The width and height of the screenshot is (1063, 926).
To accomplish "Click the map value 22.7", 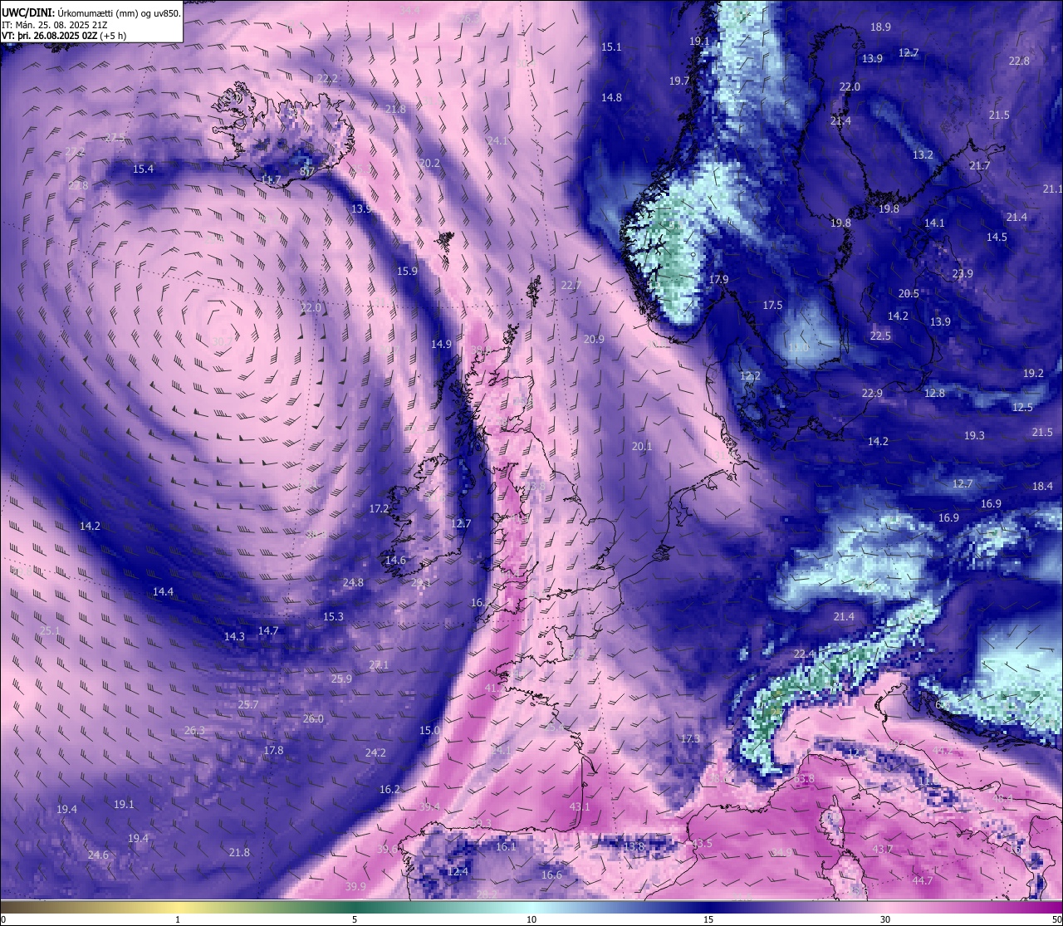I will (x=571, y=286).
